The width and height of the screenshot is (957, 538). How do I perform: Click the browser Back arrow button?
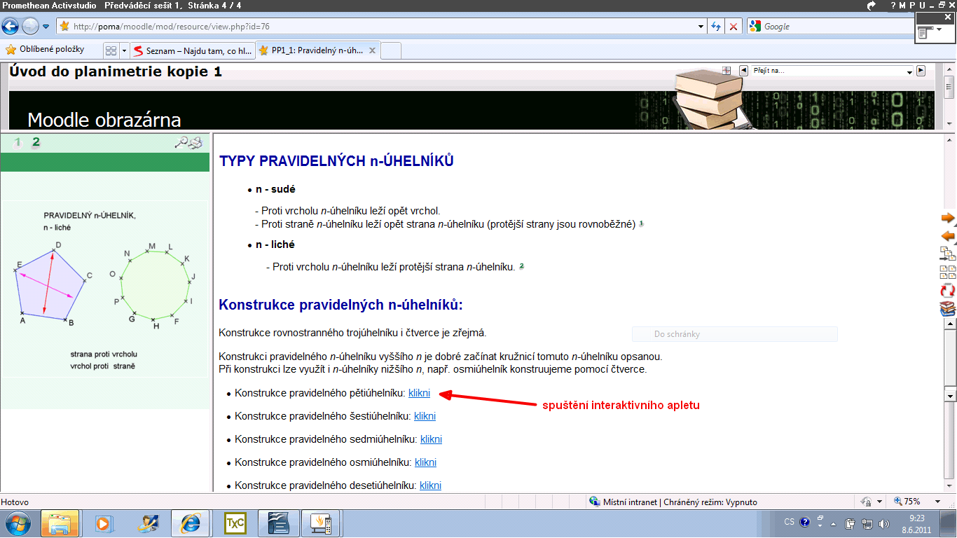(x=10, y=27)
